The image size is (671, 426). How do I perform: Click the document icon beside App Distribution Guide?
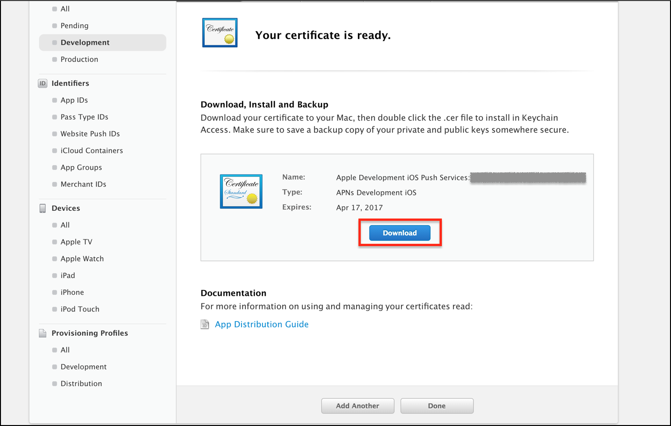[205, 324]
